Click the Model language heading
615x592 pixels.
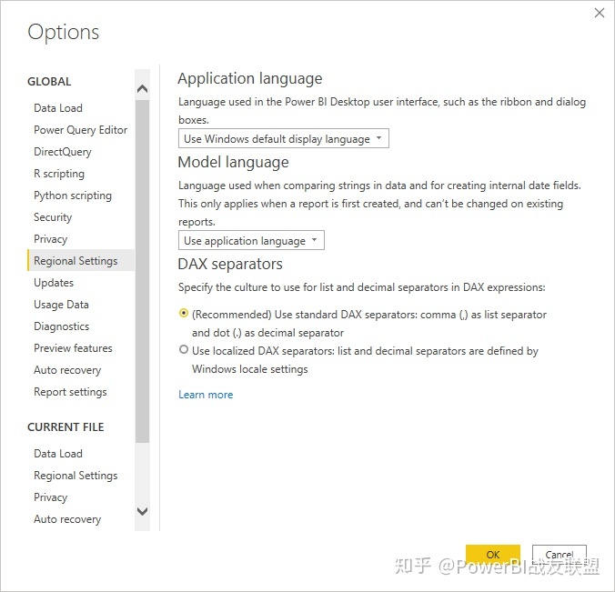(x=234, y=162)
